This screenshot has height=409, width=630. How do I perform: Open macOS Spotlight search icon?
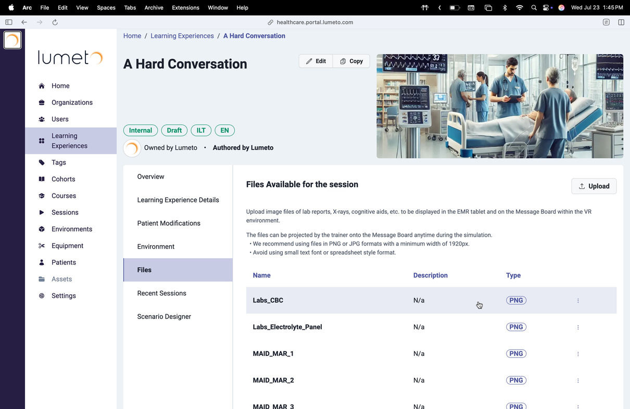click(534, 8)
